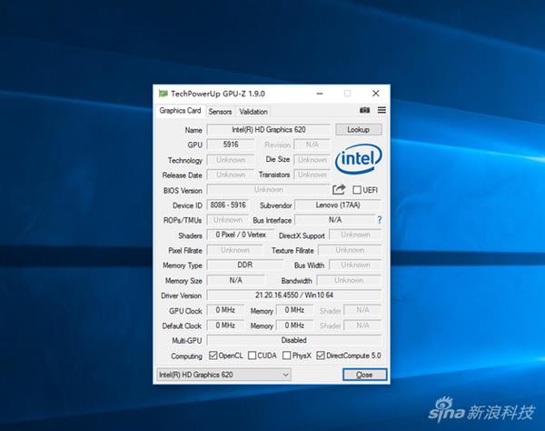Click the Memory clock field in GPU Clock row

pyautogui.click(x=294, y=310)
